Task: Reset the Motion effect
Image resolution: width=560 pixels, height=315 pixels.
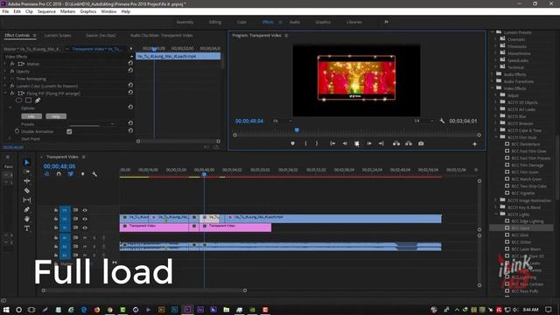Action: pos(130,63)
